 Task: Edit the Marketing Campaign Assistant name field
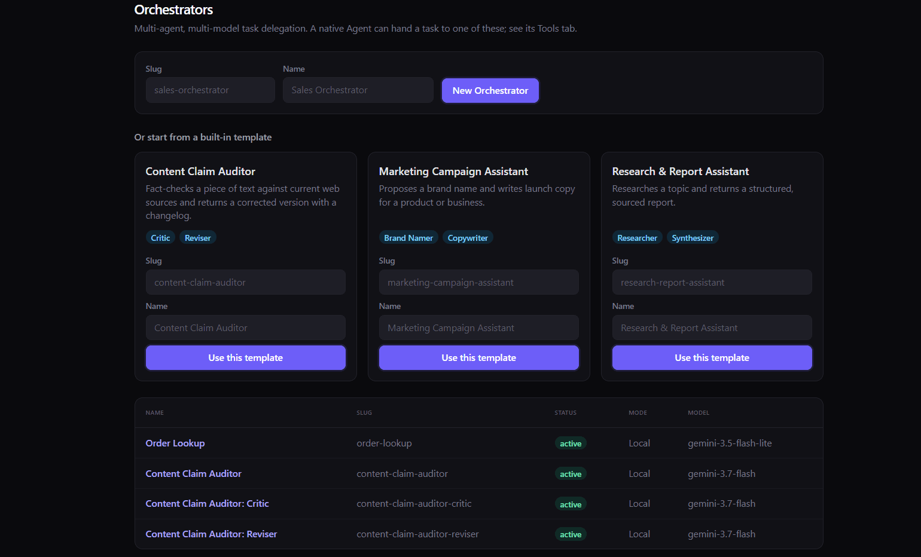tap(479, 328)
